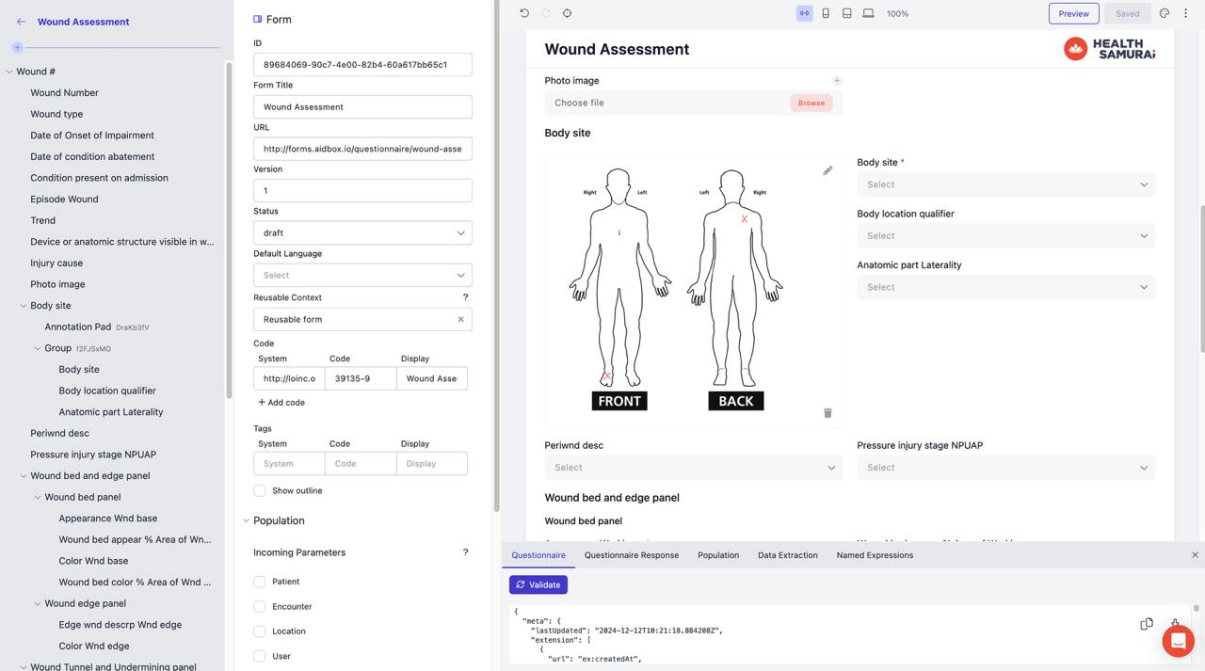Click the undo icon in the preview toolbar

pos(524,13)
